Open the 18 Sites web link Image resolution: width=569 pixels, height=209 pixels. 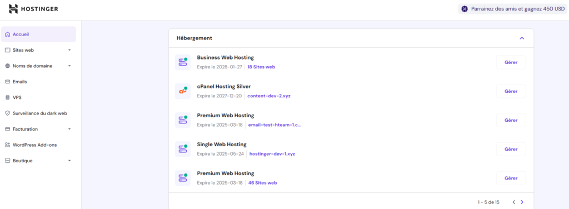click(261, 67)
